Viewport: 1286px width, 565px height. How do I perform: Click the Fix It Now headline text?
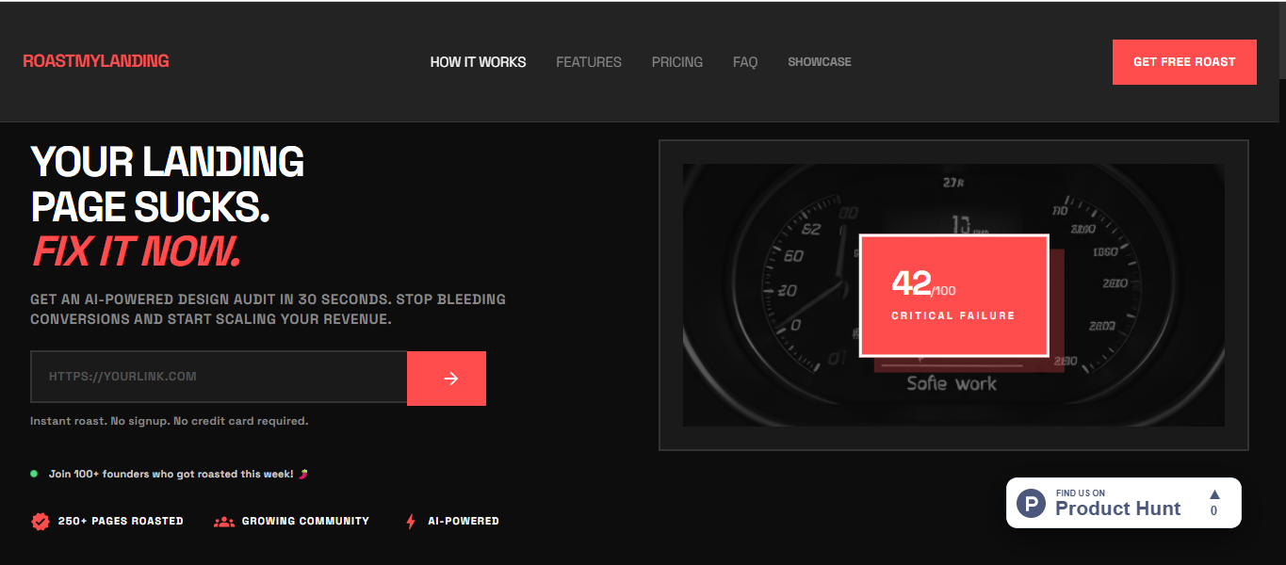(137, 251)
